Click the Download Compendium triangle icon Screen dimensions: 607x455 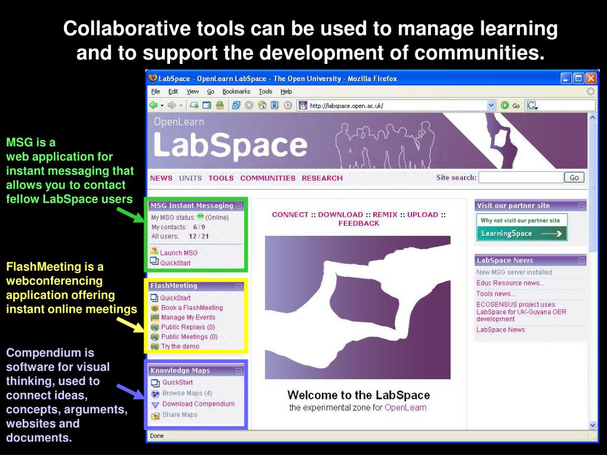click(155, 405)
